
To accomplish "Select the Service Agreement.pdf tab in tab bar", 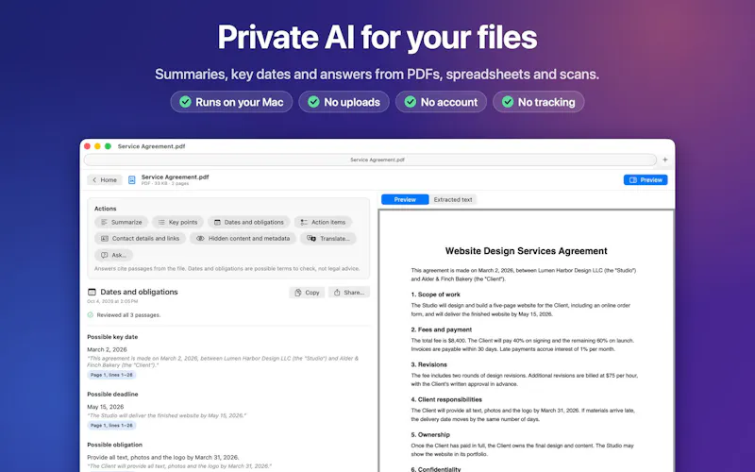I will tap(370, 160).
